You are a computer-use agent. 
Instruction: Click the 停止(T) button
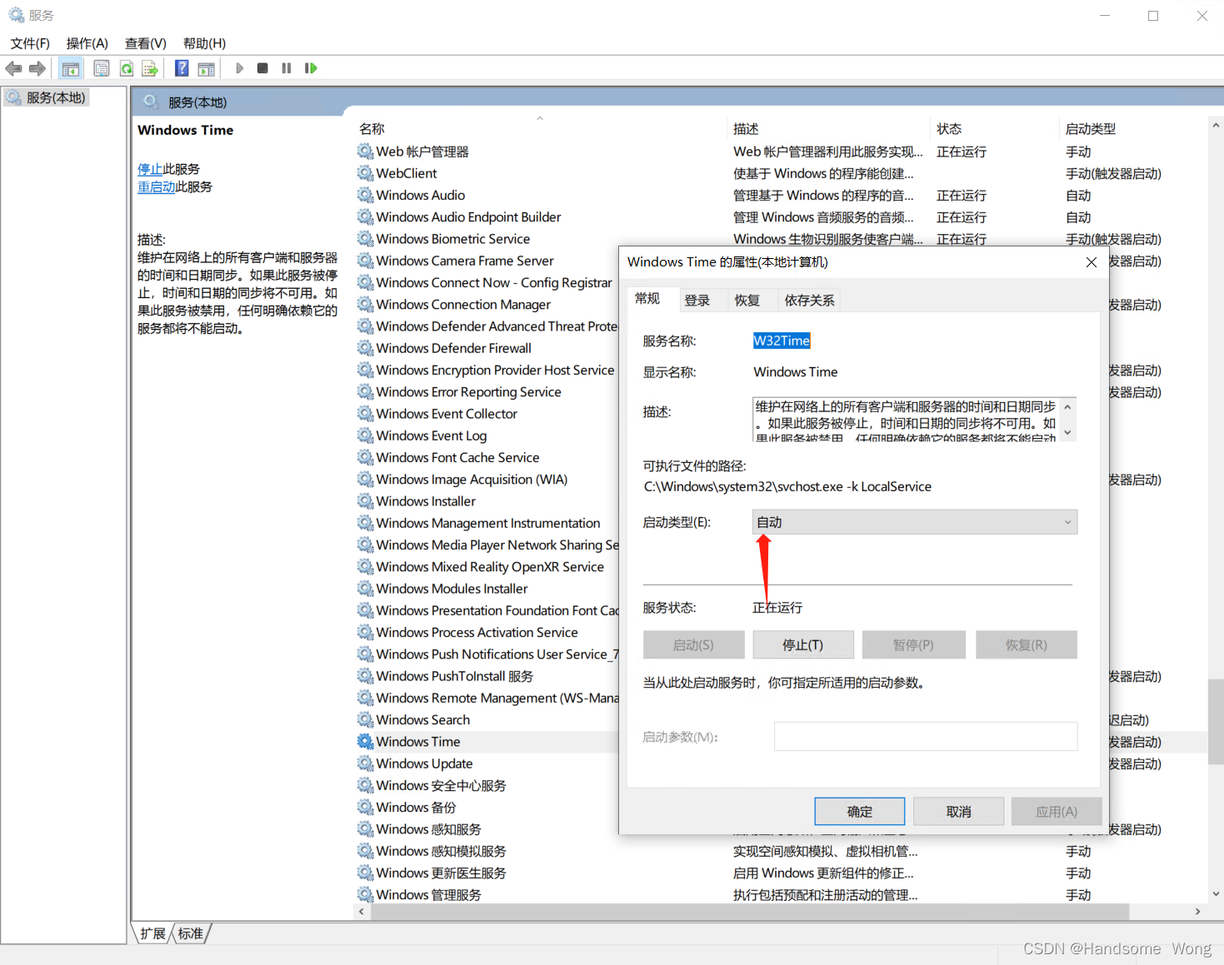[x=803, y=644]
